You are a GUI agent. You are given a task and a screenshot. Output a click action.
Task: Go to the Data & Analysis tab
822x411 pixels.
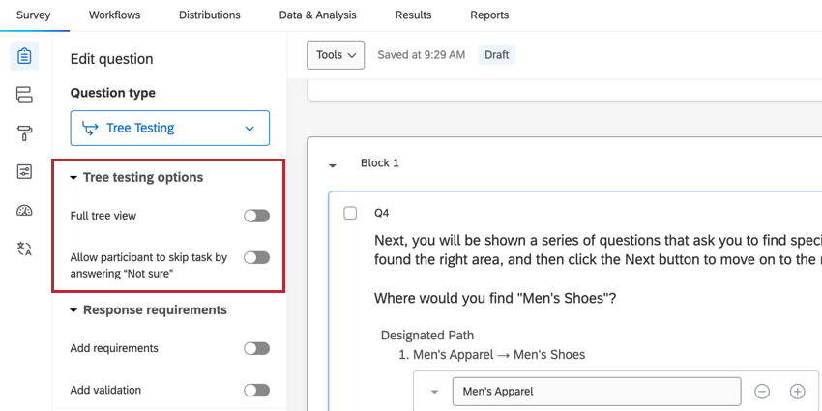[x=317, y=15]
